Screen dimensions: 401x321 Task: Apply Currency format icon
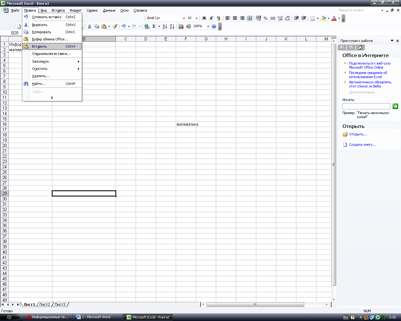[x=258, y=18]
